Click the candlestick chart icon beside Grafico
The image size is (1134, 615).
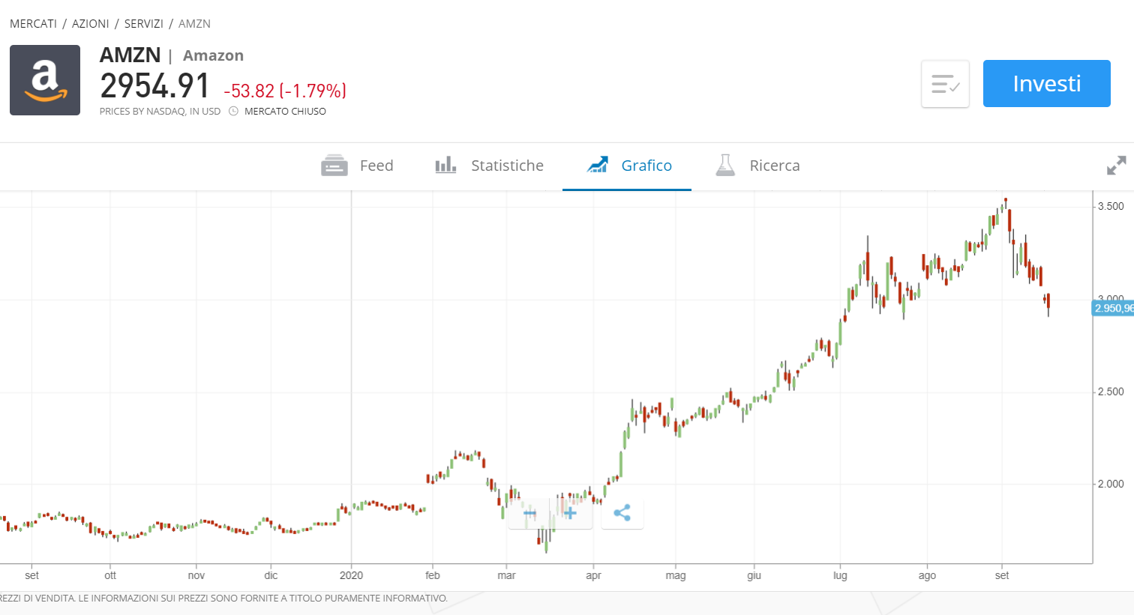tap(598, 165)
